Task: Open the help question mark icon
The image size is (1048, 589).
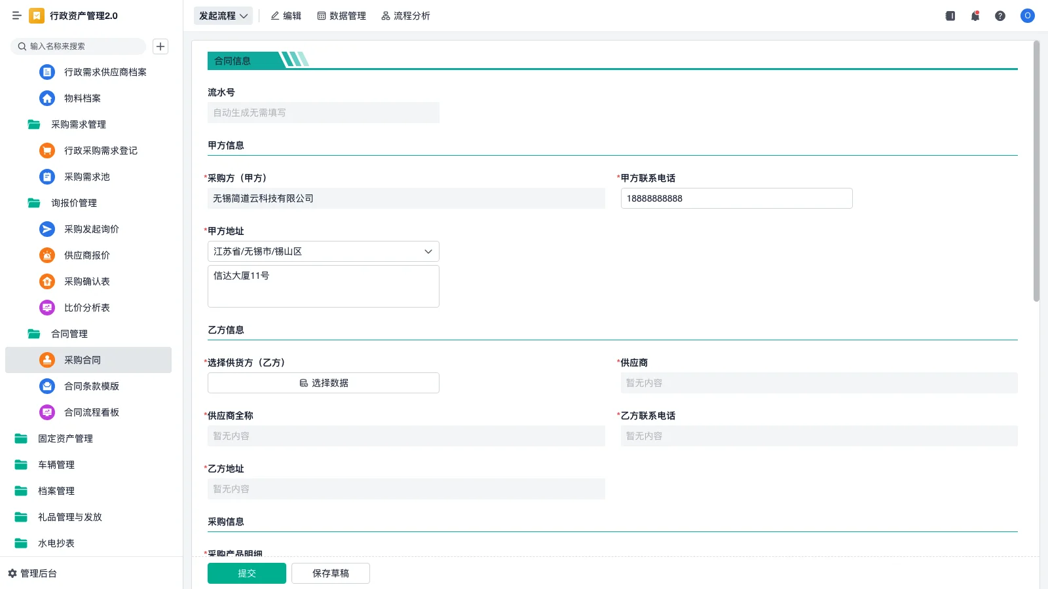Action: (x=1000, y=16)
